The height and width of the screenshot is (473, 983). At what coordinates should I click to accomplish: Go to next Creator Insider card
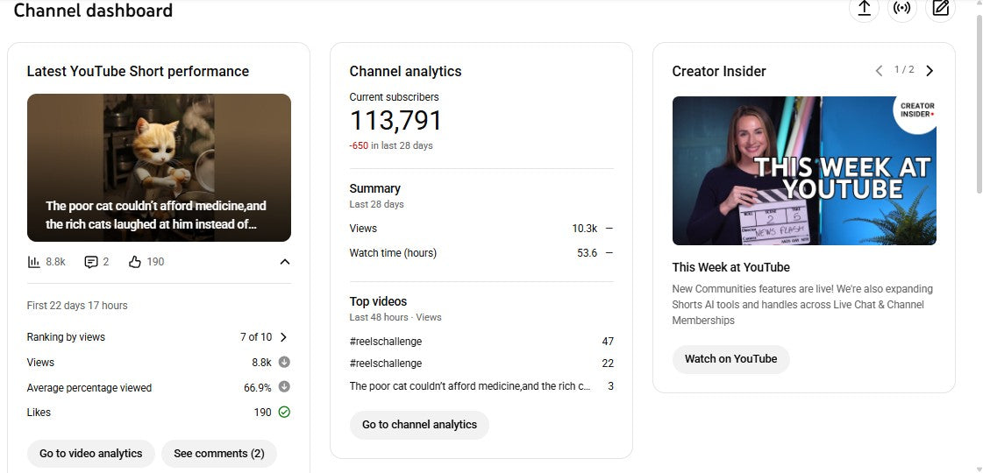[x=930, y=71]
